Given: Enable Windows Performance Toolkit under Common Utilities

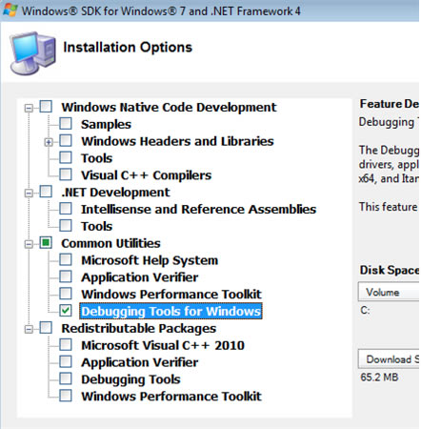Looking at the screenshot, I should point(66,294).
